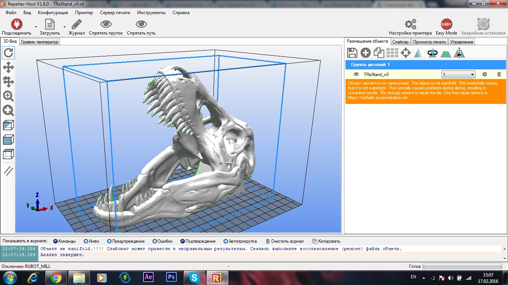Click the center object crosshair icon
This screenshot has width=508, height=285.
click(406, 53)
